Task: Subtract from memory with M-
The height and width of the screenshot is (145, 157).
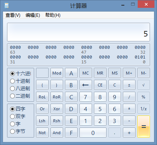Action: [x=144, y=73]
